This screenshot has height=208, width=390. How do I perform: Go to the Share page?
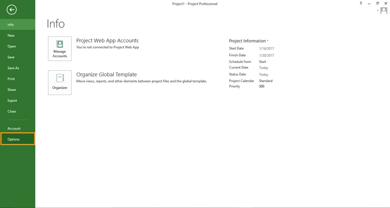(x=18, y=89)
